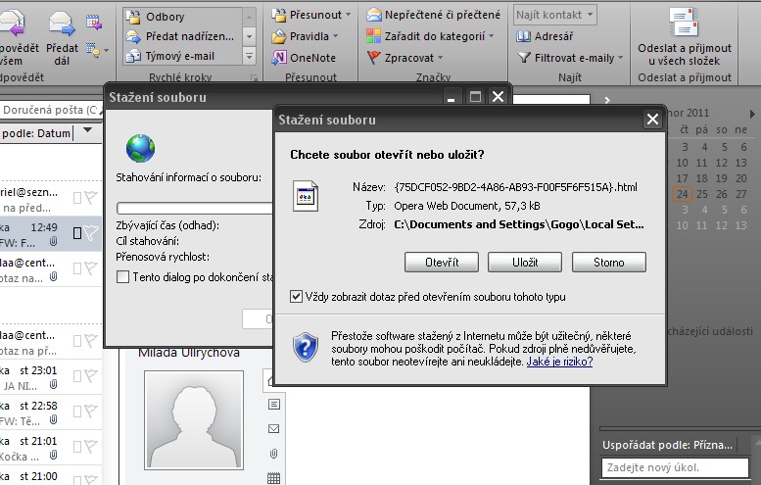Screen dimensions: 761x485
Task: Click the Opera HTML file icon in dialog
Action: (x=305, y=196)
